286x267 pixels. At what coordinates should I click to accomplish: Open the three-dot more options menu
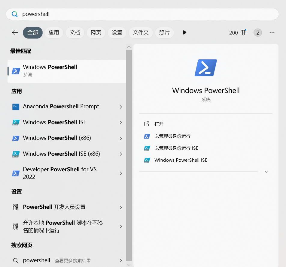[x=272, y=33]
